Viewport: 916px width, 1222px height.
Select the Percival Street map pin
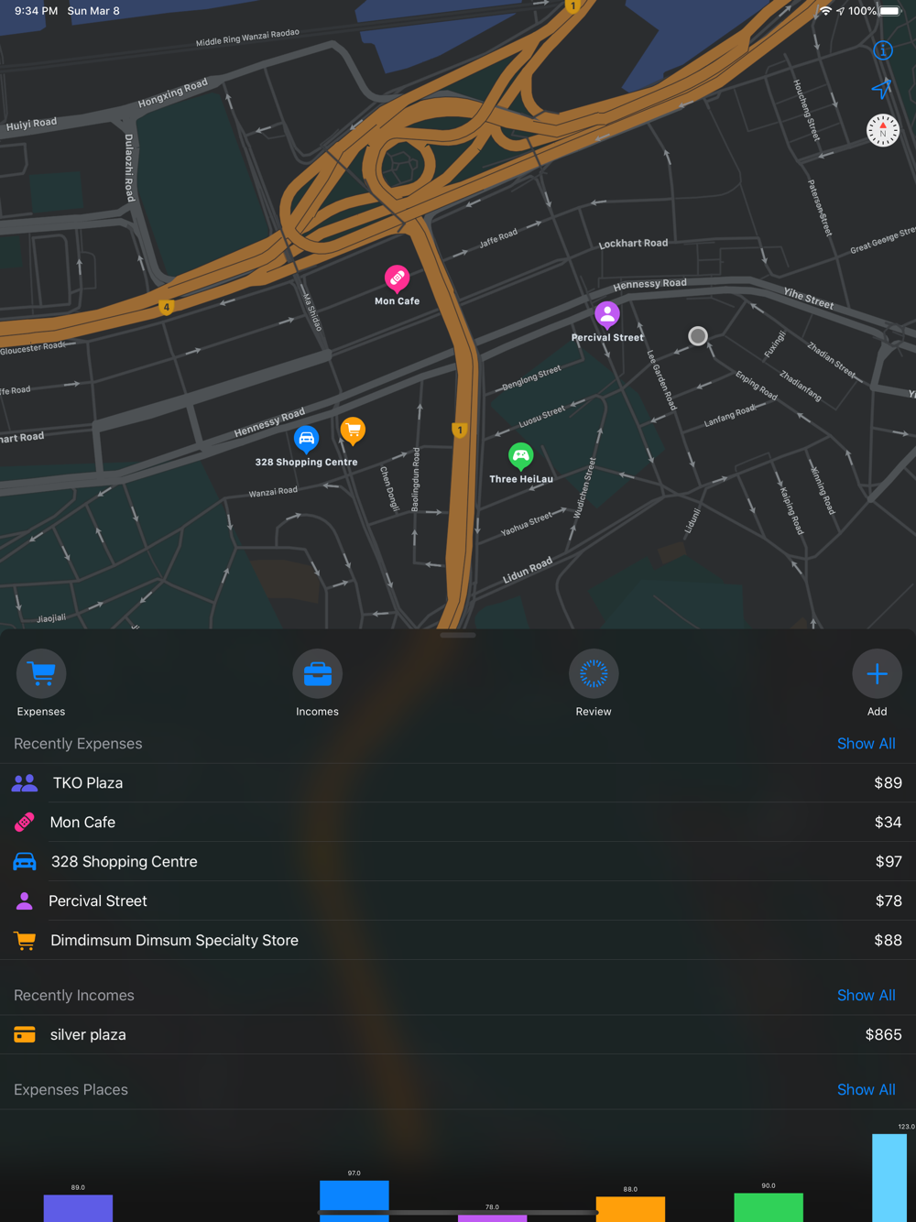[x=607, y=314]
